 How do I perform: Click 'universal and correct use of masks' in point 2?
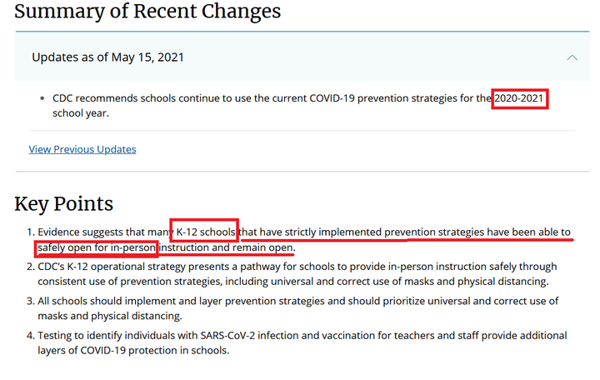347,282
